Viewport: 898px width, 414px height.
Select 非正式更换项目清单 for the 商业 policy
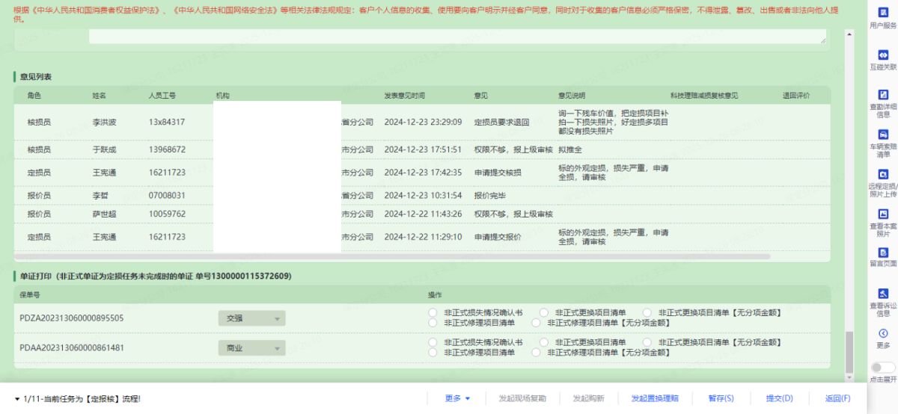[x=543, y=342]
